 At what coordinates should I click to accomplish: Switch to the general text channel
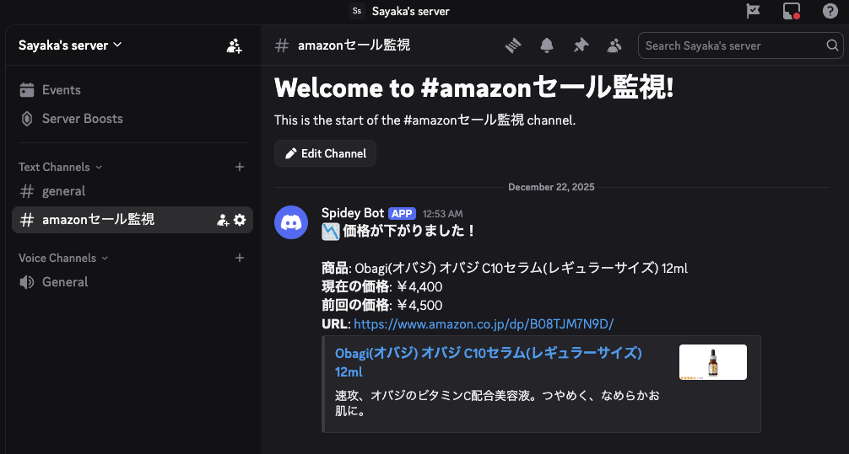click(132, 191)
